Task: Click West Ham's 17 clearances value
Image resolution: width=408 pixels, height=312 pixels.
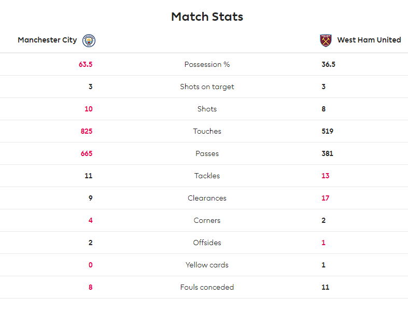Action: point(325,198)
